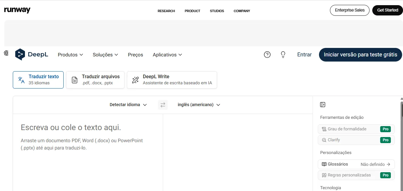Click the arrow next to Não definido

388,164
